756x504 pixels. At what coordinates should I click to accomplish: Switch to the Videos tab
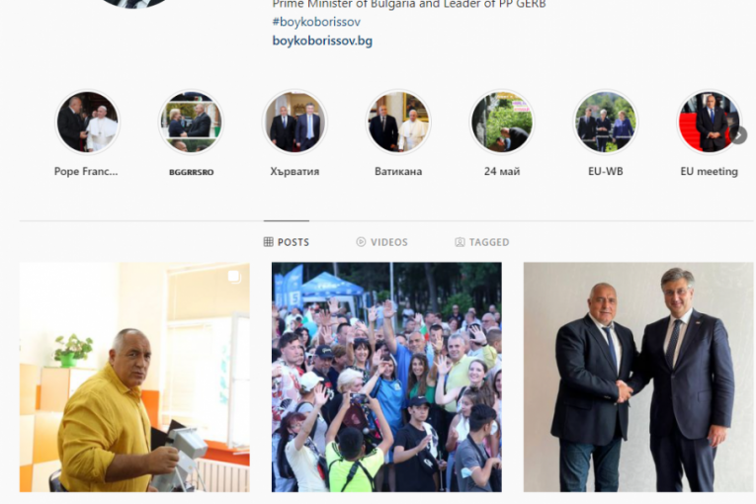[x=381, y=242]
